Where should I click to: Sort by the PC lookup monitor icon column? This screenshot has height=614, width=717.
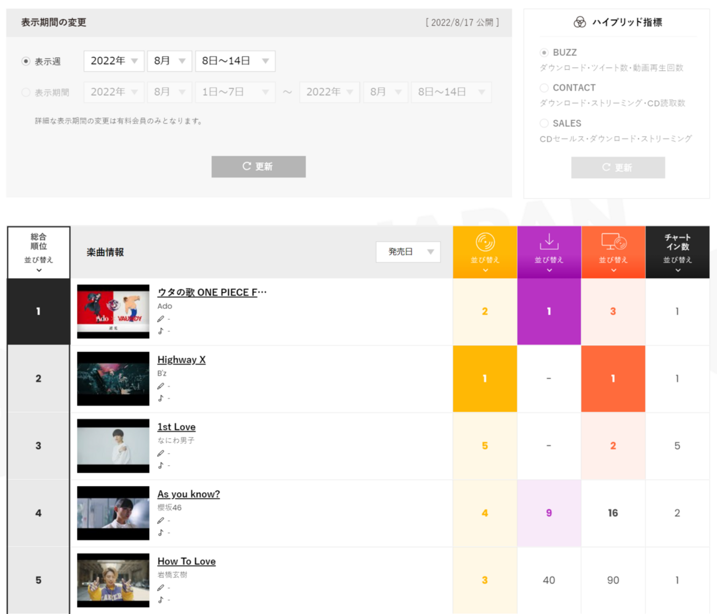click(613, 252)
